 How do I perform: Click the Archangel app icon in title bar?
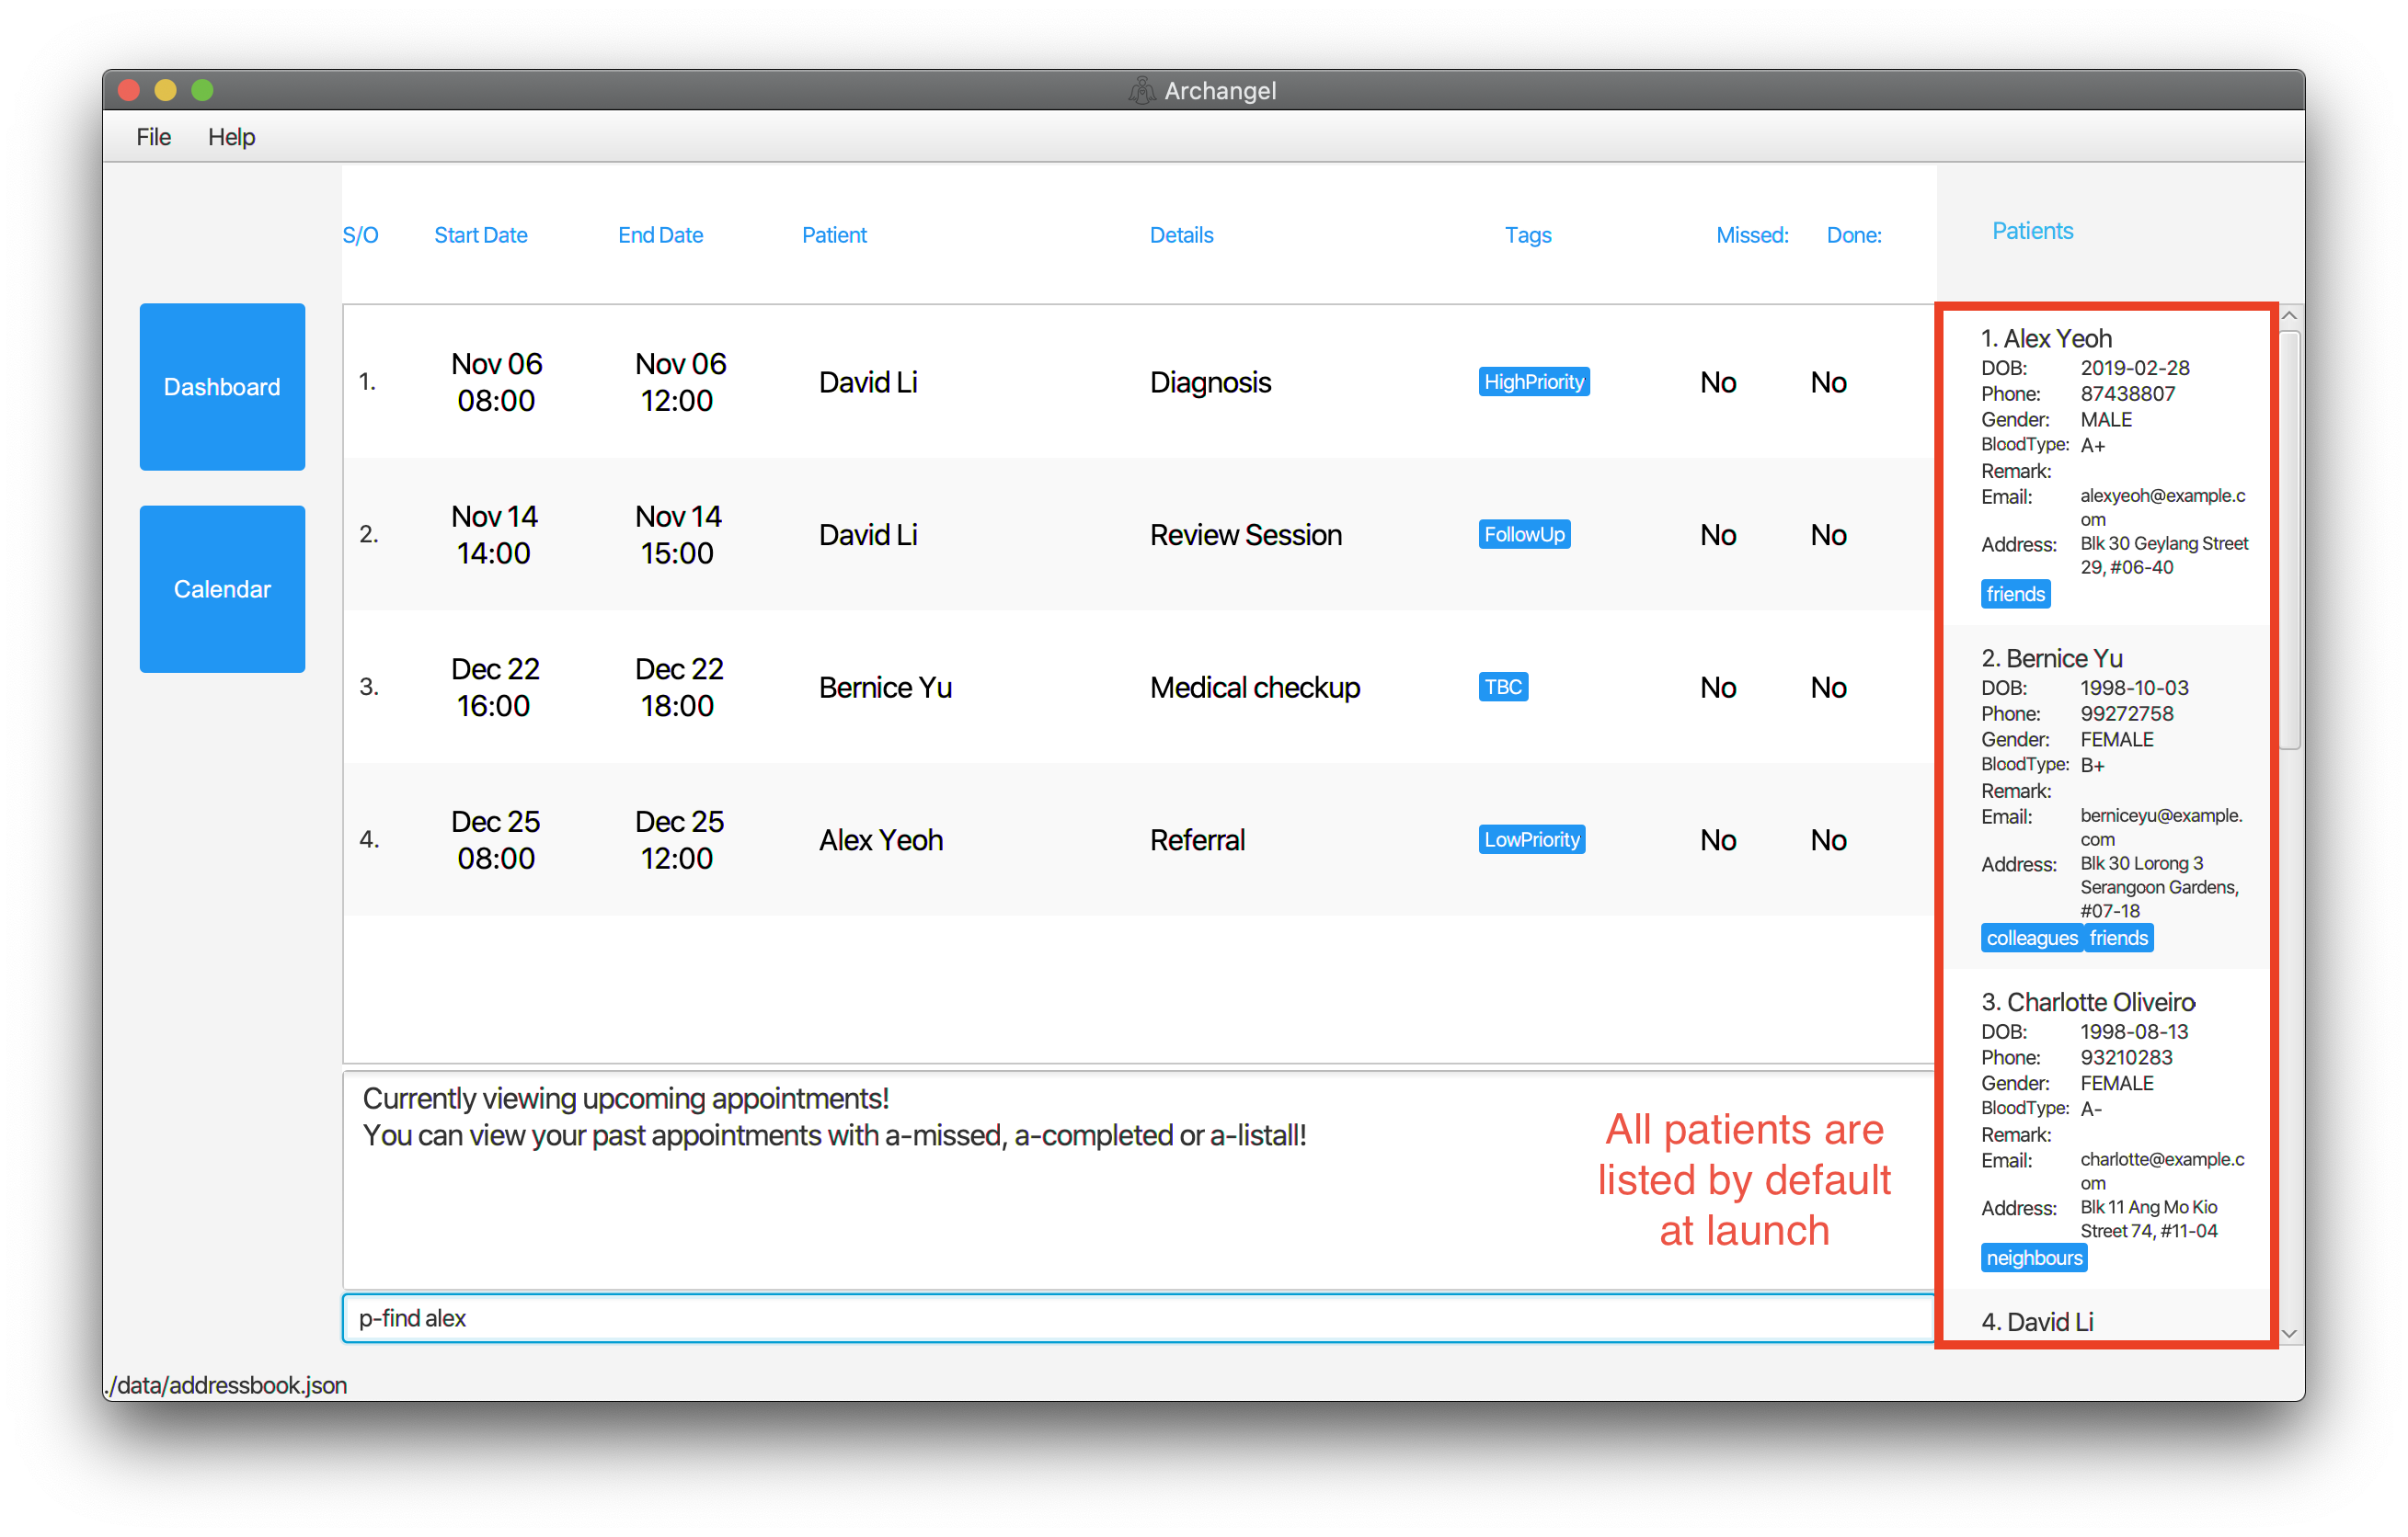pyautogui.click(x=1141, y=91)
